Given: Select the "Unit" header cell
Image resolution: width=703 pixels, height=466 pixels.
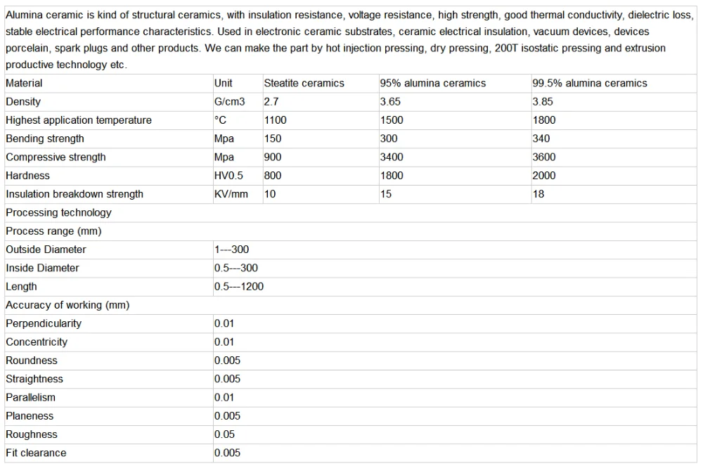Looking at the screenshot, I should tap(224, 83).
